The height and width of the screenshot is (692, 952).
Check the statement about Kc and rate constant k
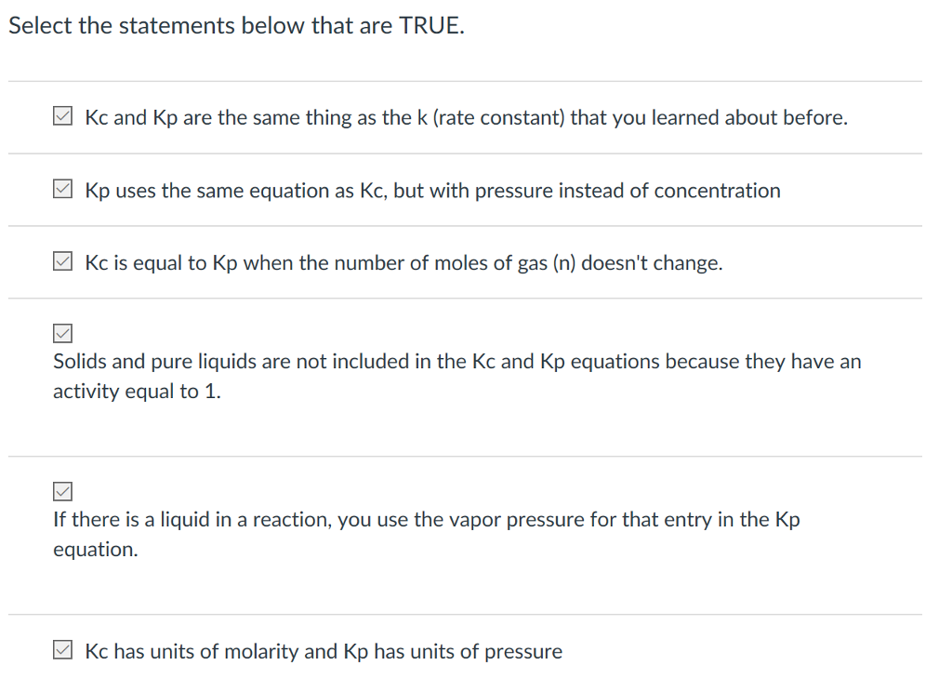pos(62,116)
